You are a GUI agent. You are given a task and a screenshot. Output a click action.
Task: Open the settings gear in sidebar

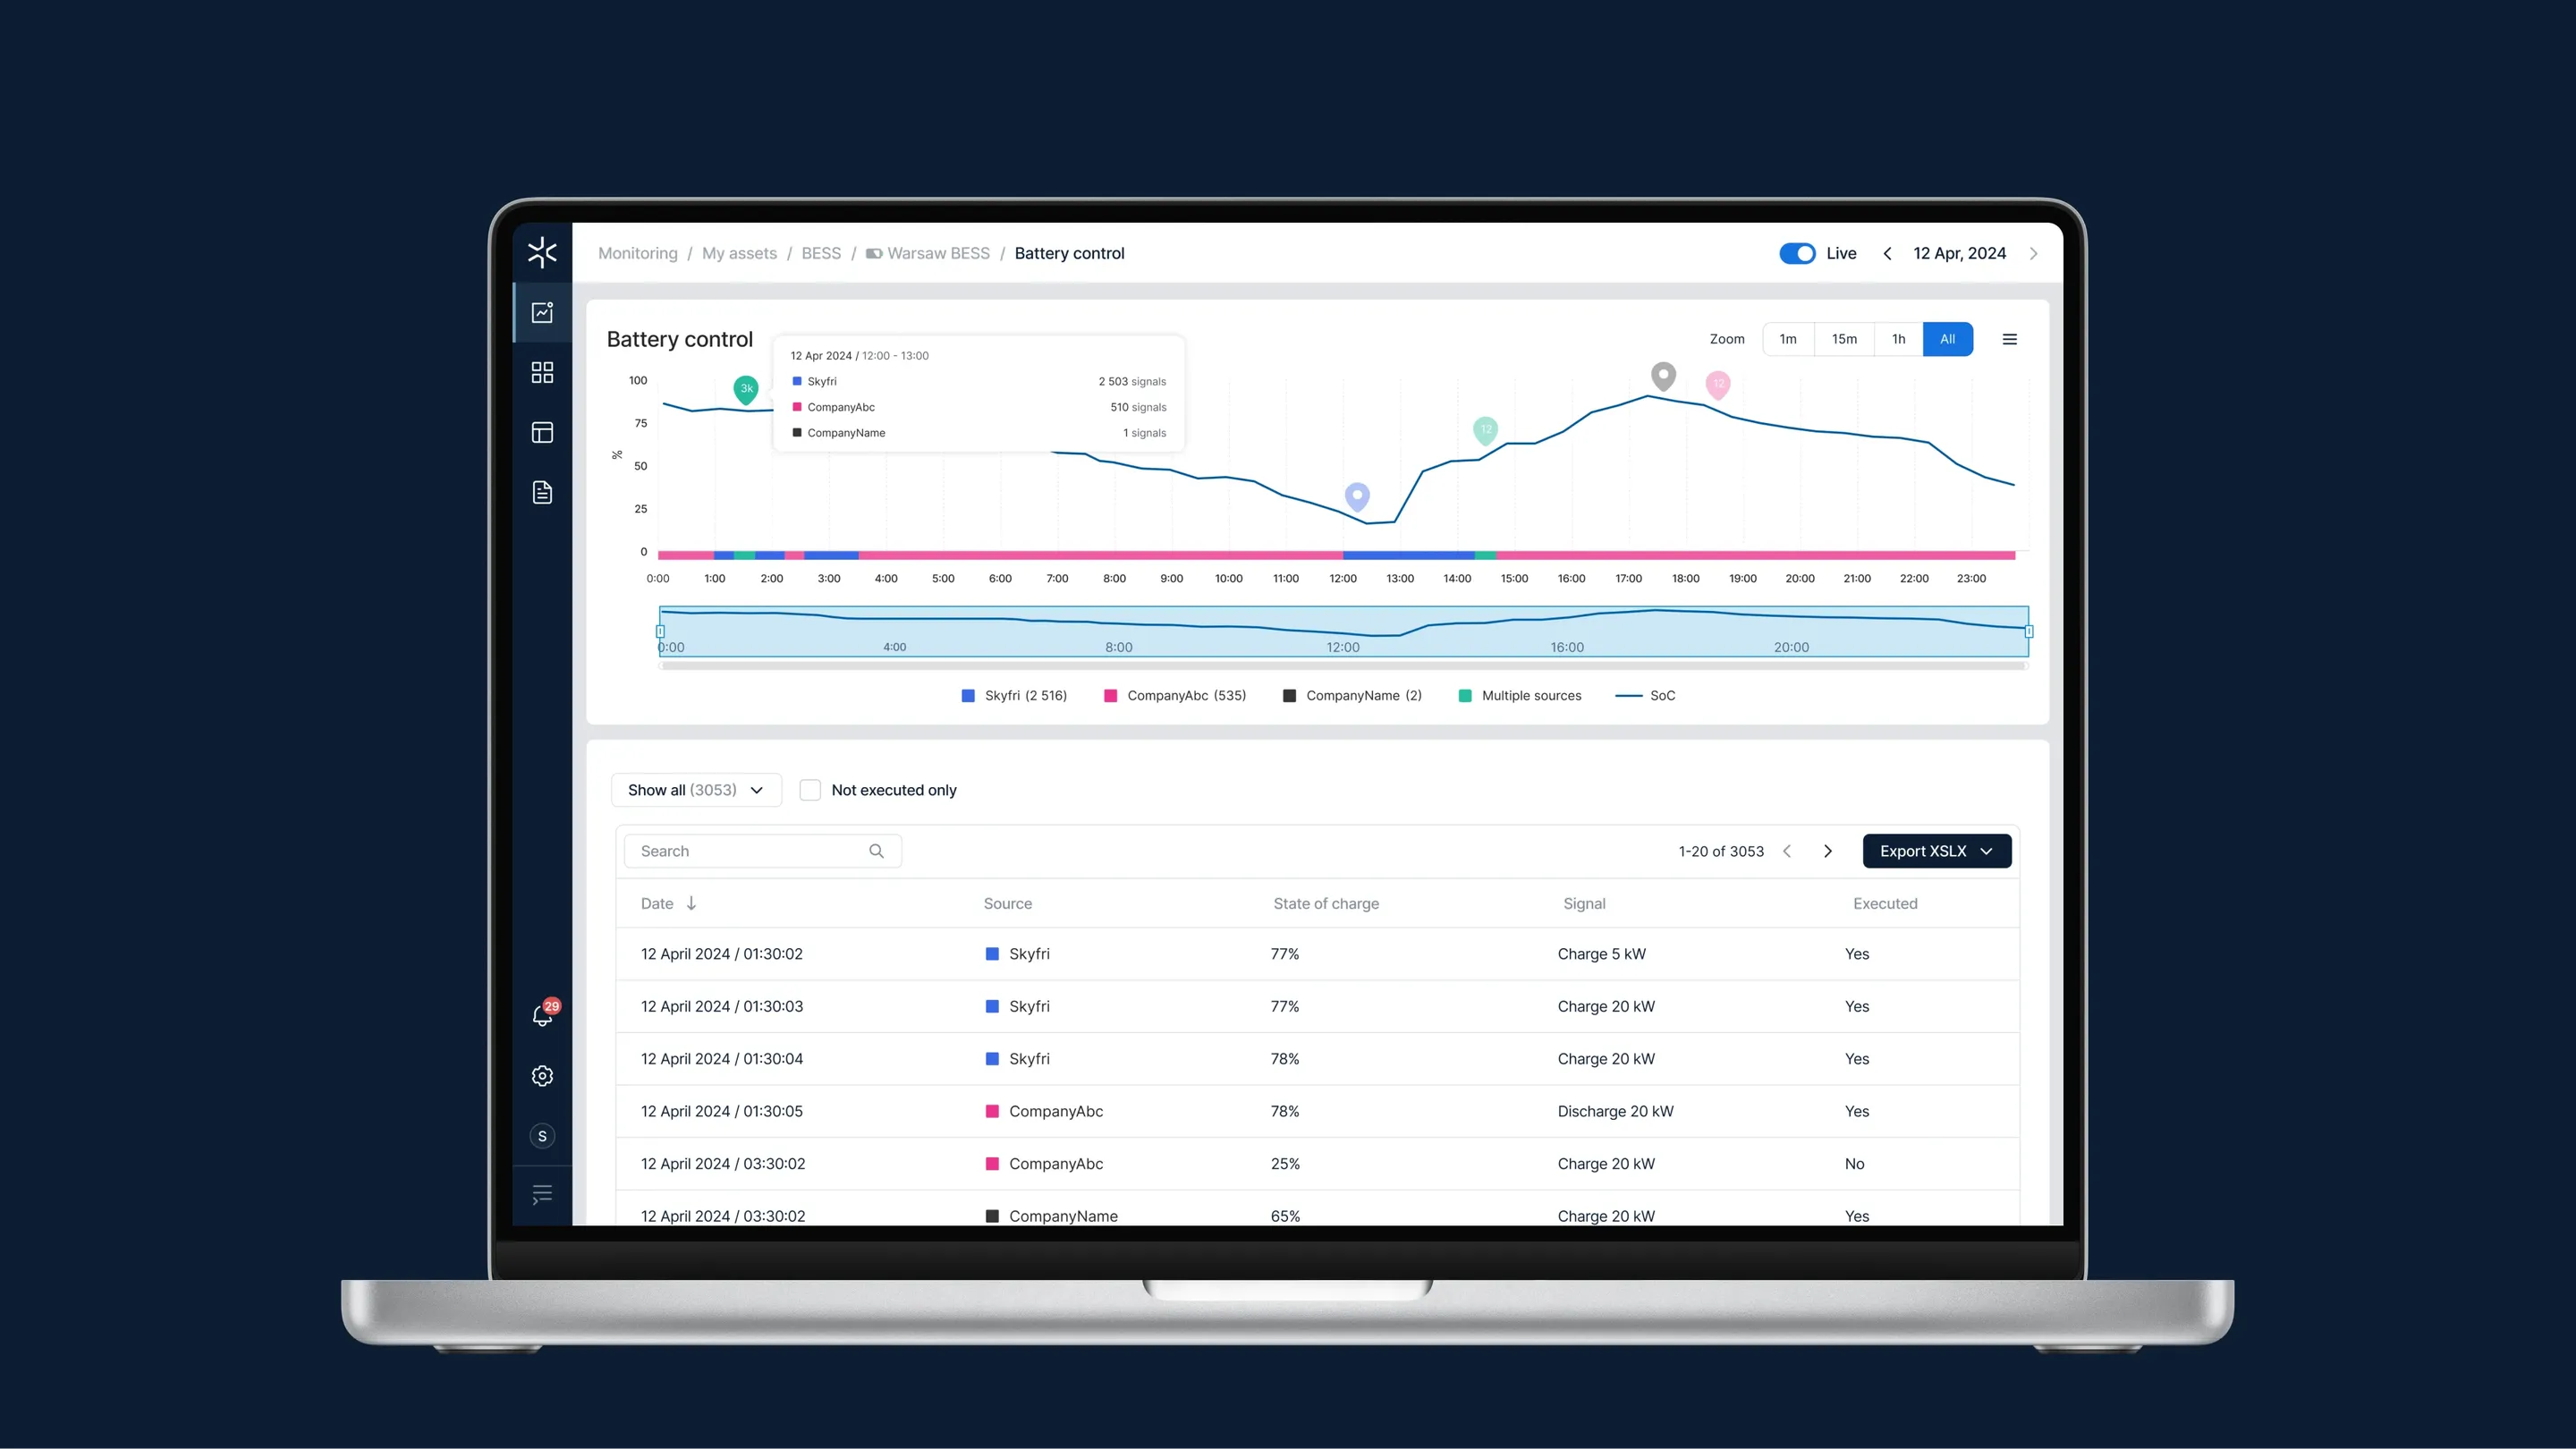(x=542, y=1076)
